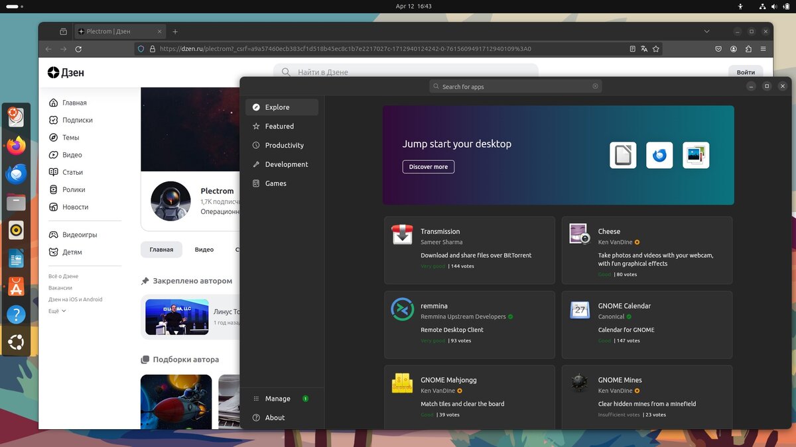
Task: Select the Главная channel tab
Action: point(161,250)
